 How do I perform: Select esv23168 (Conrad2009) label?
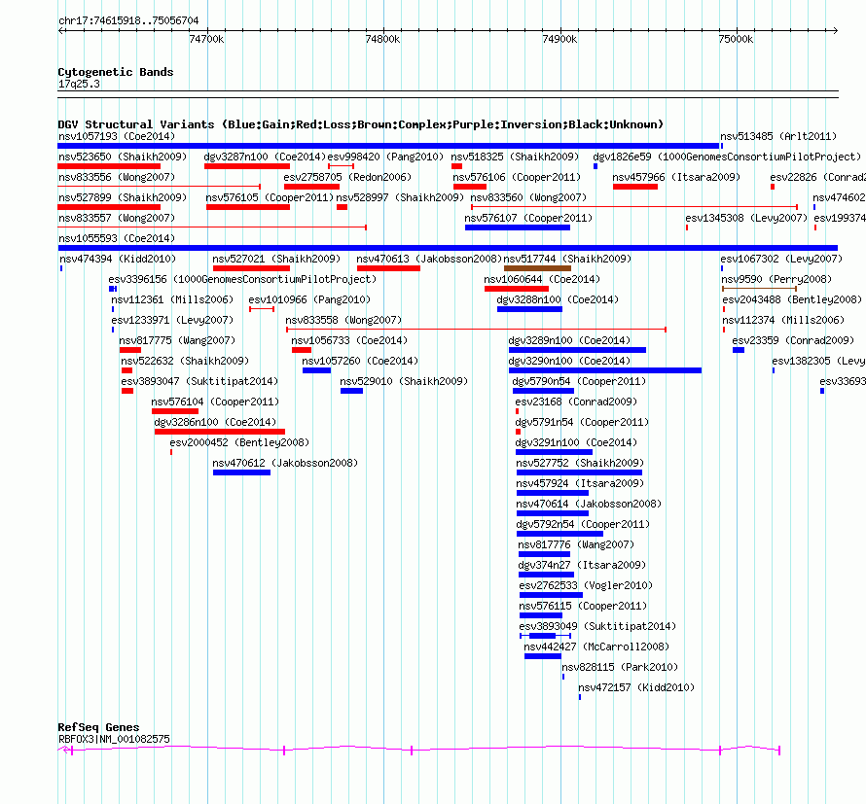coord(576,402)
